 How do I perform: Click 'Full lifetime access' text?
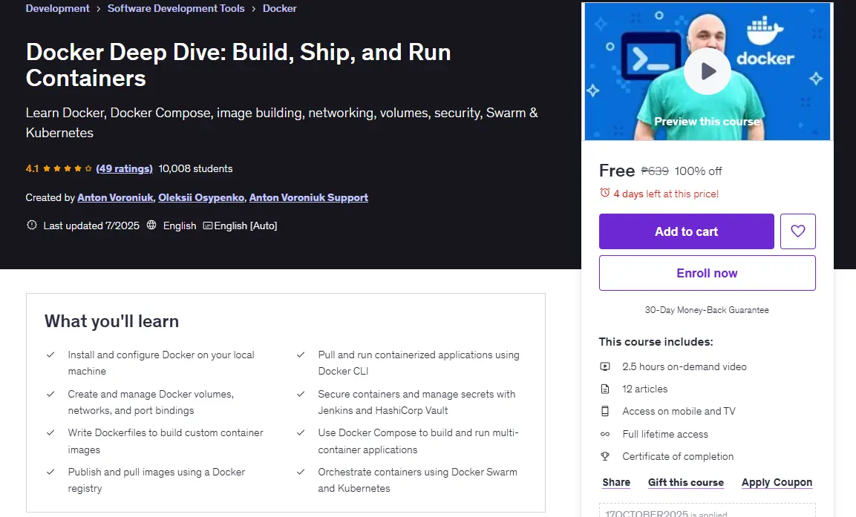point(665,434)
